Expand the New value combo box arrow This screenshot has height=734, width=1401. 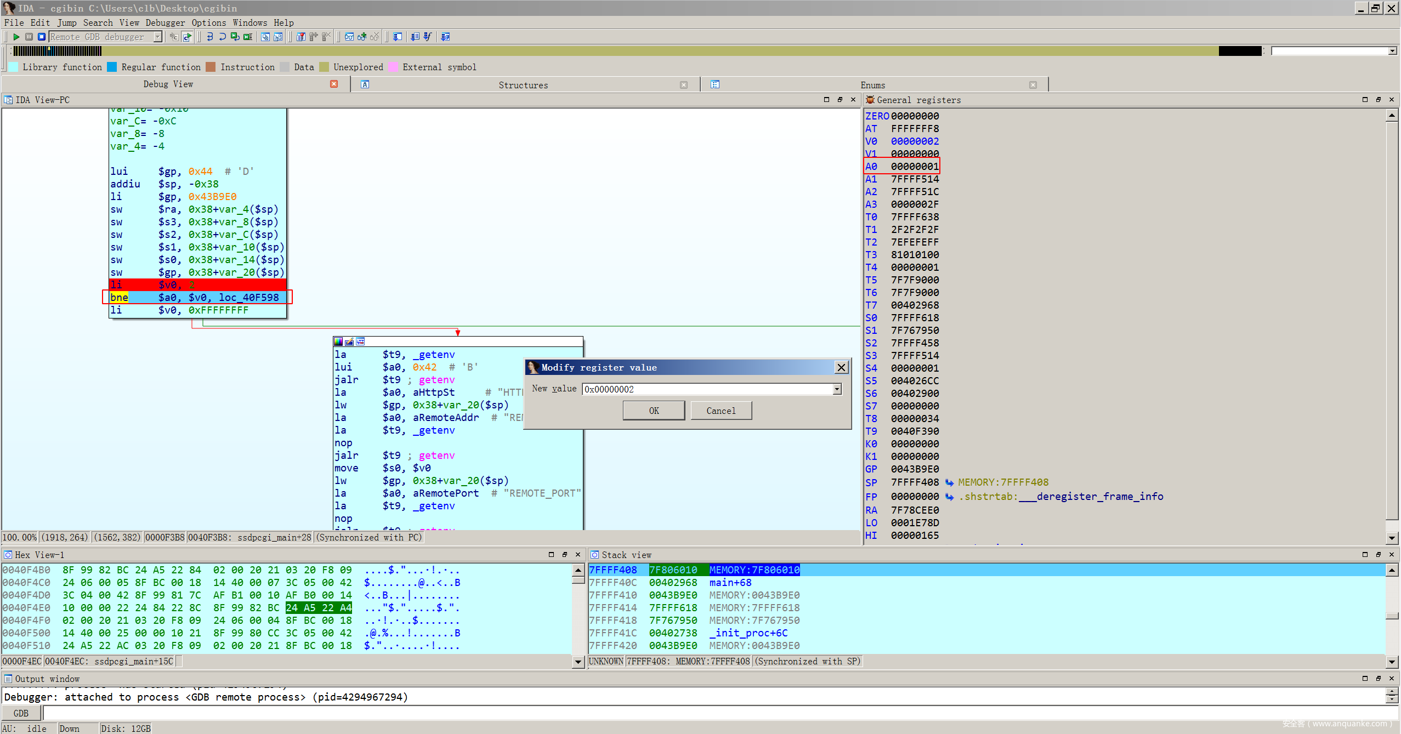click(837, 389)
